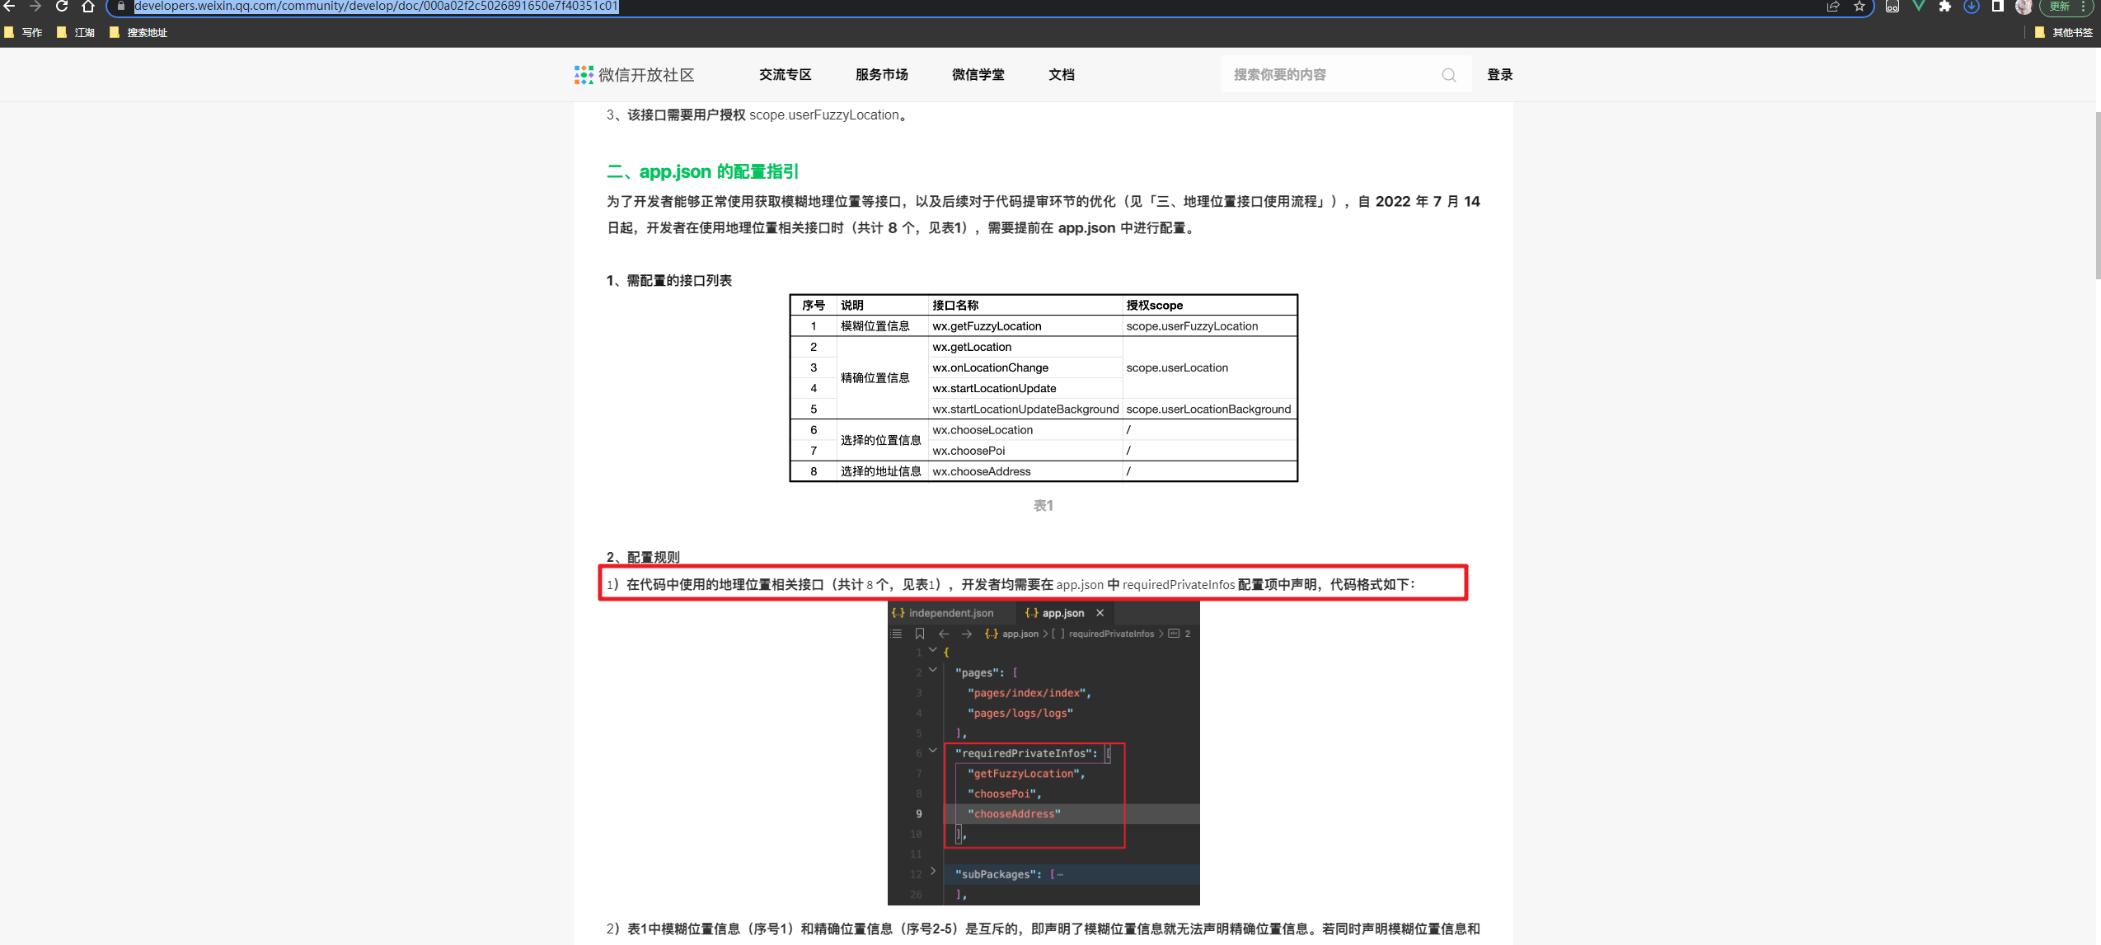Screen dimensions: 2101x945
Task: Click the green 更新 update button
Action: (2058, 7)
